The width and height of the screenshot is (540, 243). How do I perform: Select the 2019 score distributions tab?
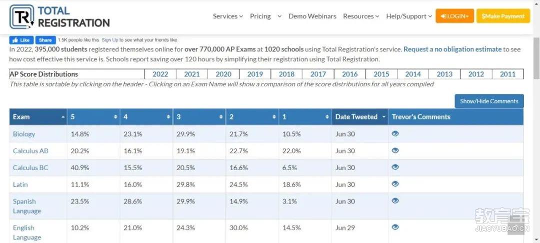pyautogui.click(x=255, y=74)
